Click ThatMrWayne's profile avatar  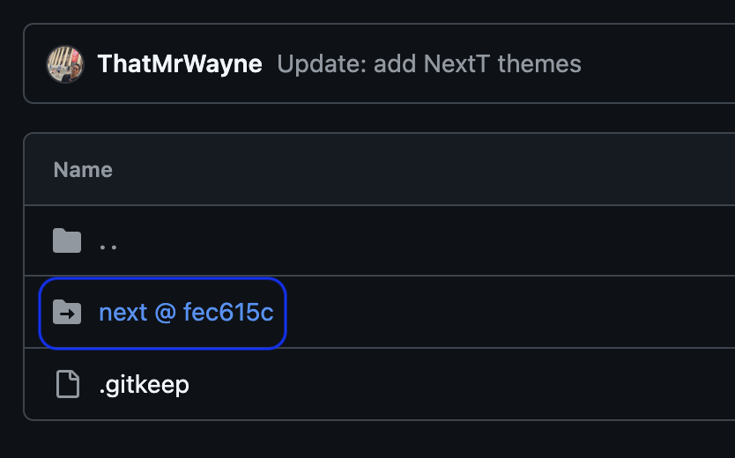(65, 63)
